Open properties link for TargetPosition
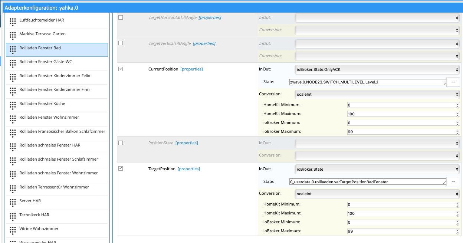The height and width of the screenshot is (243, 463). click(189, 169)
